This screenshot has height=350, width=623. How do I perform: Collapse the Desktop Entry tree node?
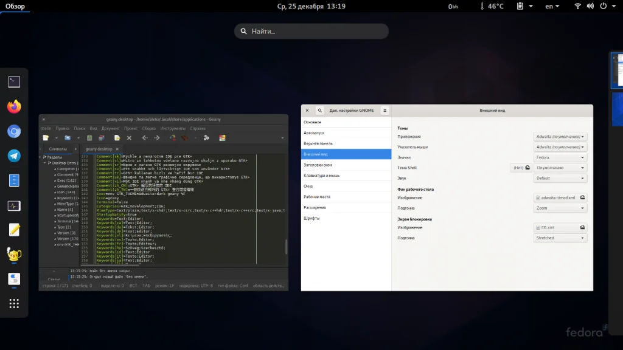[x=44, y=163]
